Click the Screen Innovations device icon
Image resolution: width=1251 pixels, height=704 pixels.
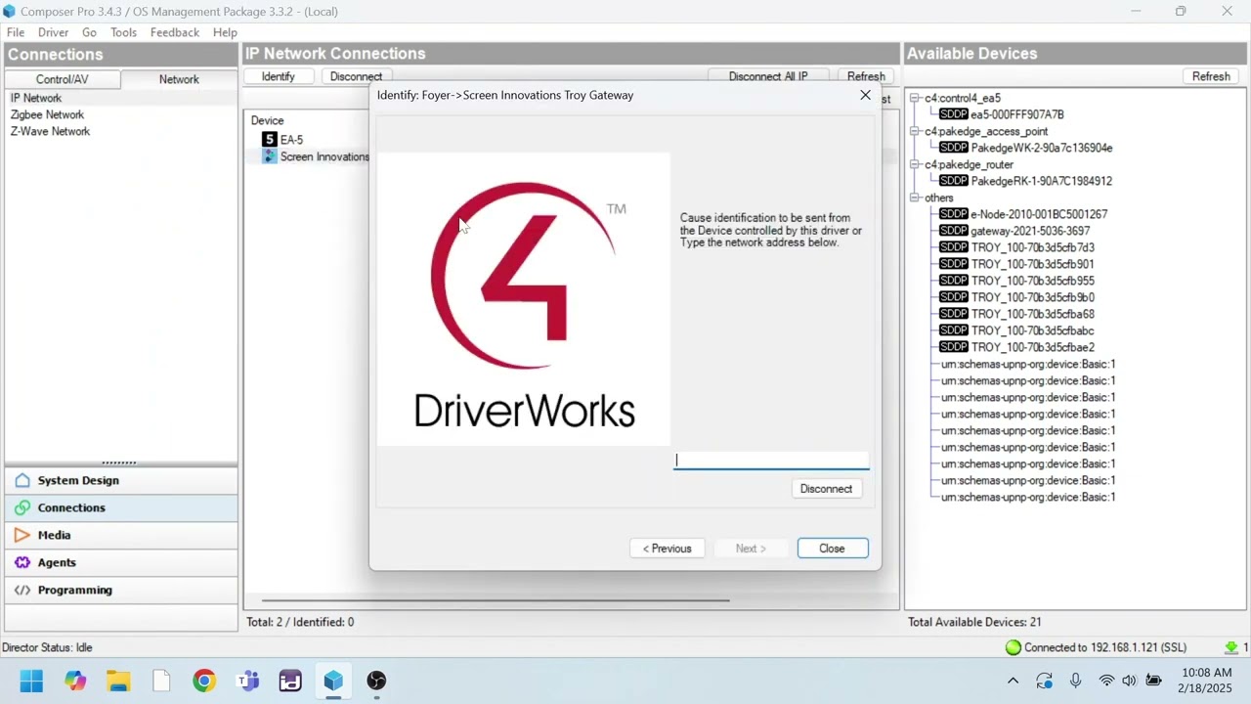[x=270, y=156]
